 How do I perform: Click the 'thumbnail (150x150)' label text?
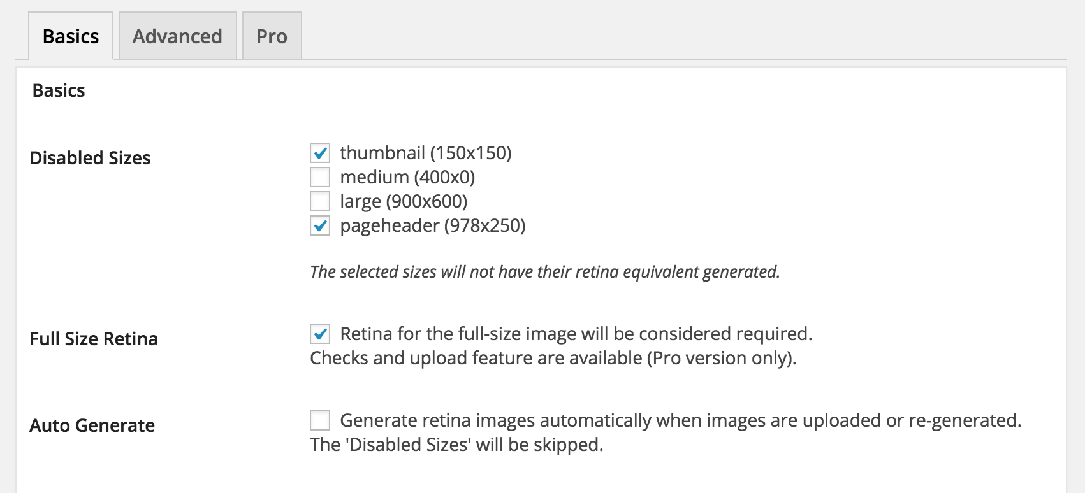click(425, 153)
